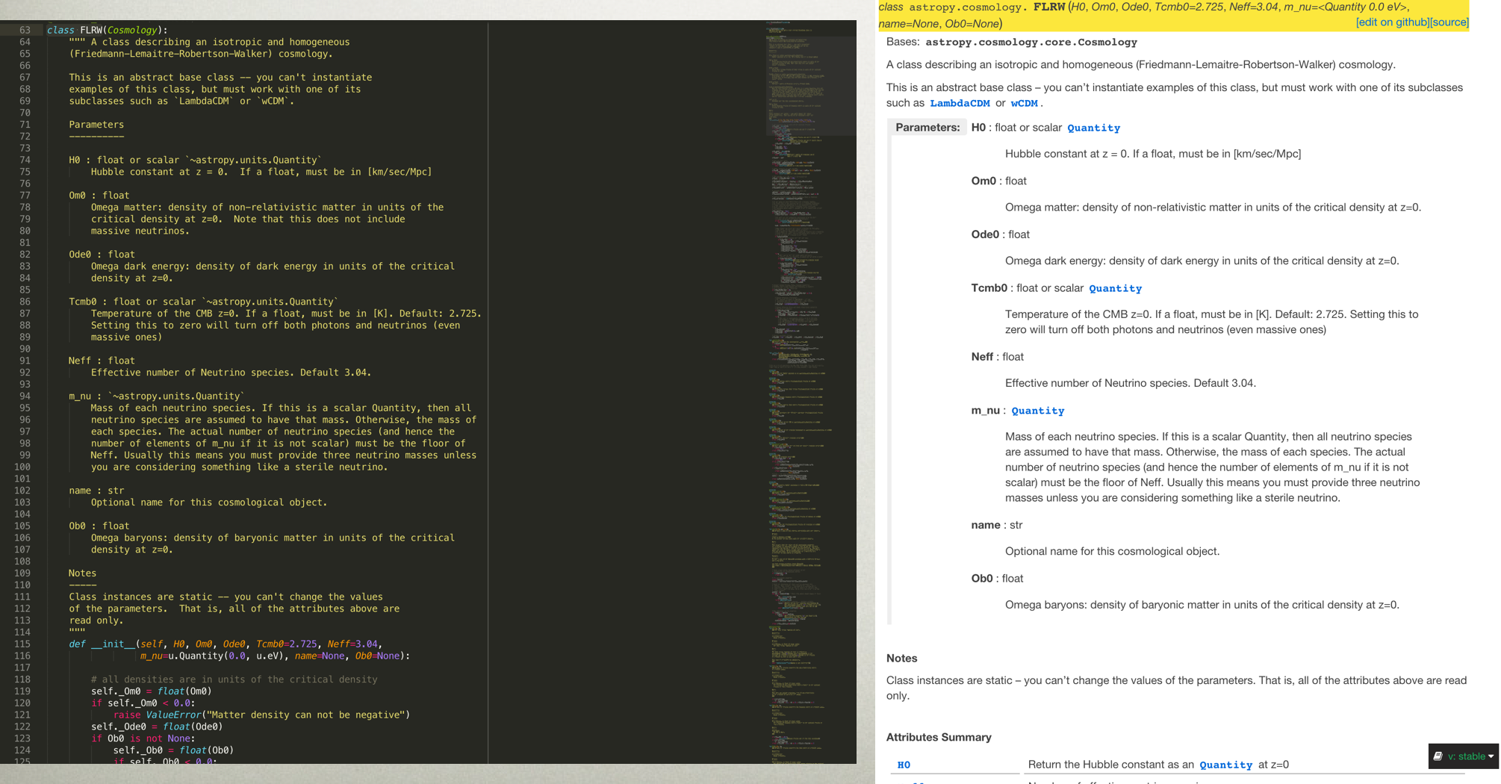Follow the LambdaCDM subclass link
The width and height of the screenshot is (1501, 784).
coord(960,103)
